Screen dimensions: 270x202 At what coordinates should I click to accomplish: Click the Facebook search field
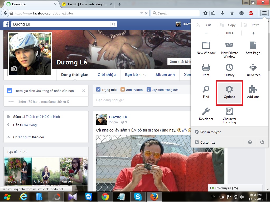61,24
